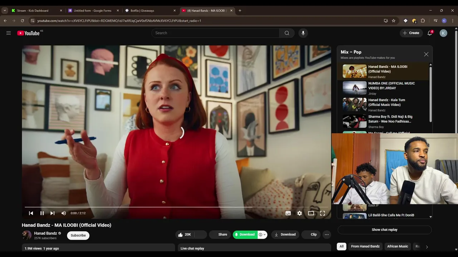The width and height of the screenshot is (458, 257).
Task: Open the Chrome three-dot menu
Action: pos(453,21)
